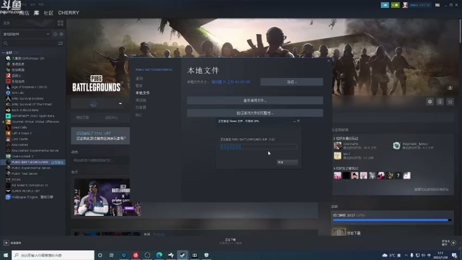Image resolution: width=462 pixels, height=260 pixels.
Task: Open friends and chat icon
Action: point(453,243)
